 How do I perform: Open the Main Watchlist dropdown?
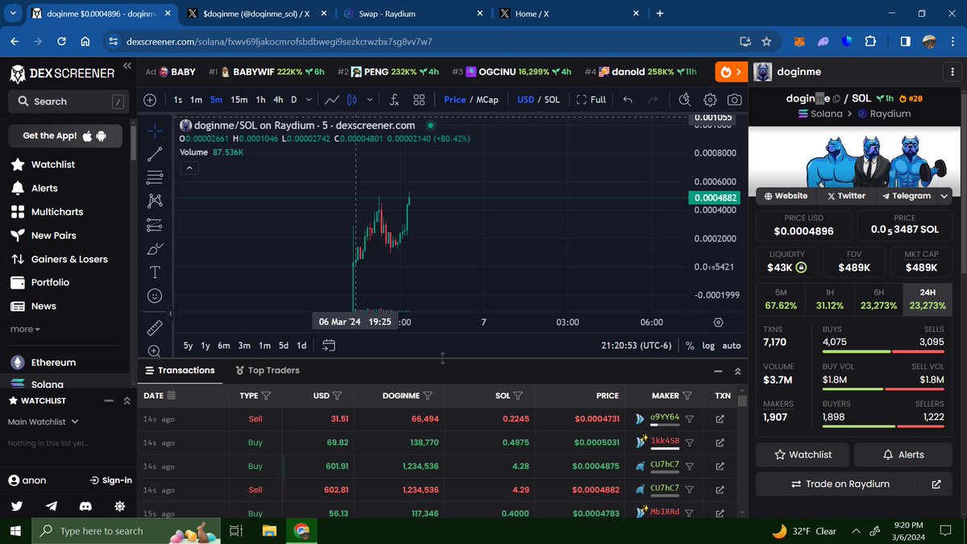tap(43, 421)
